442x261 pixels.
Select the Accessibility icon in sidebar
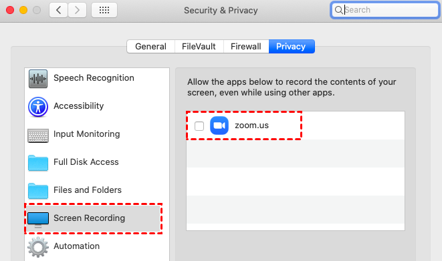click(38, 107)
